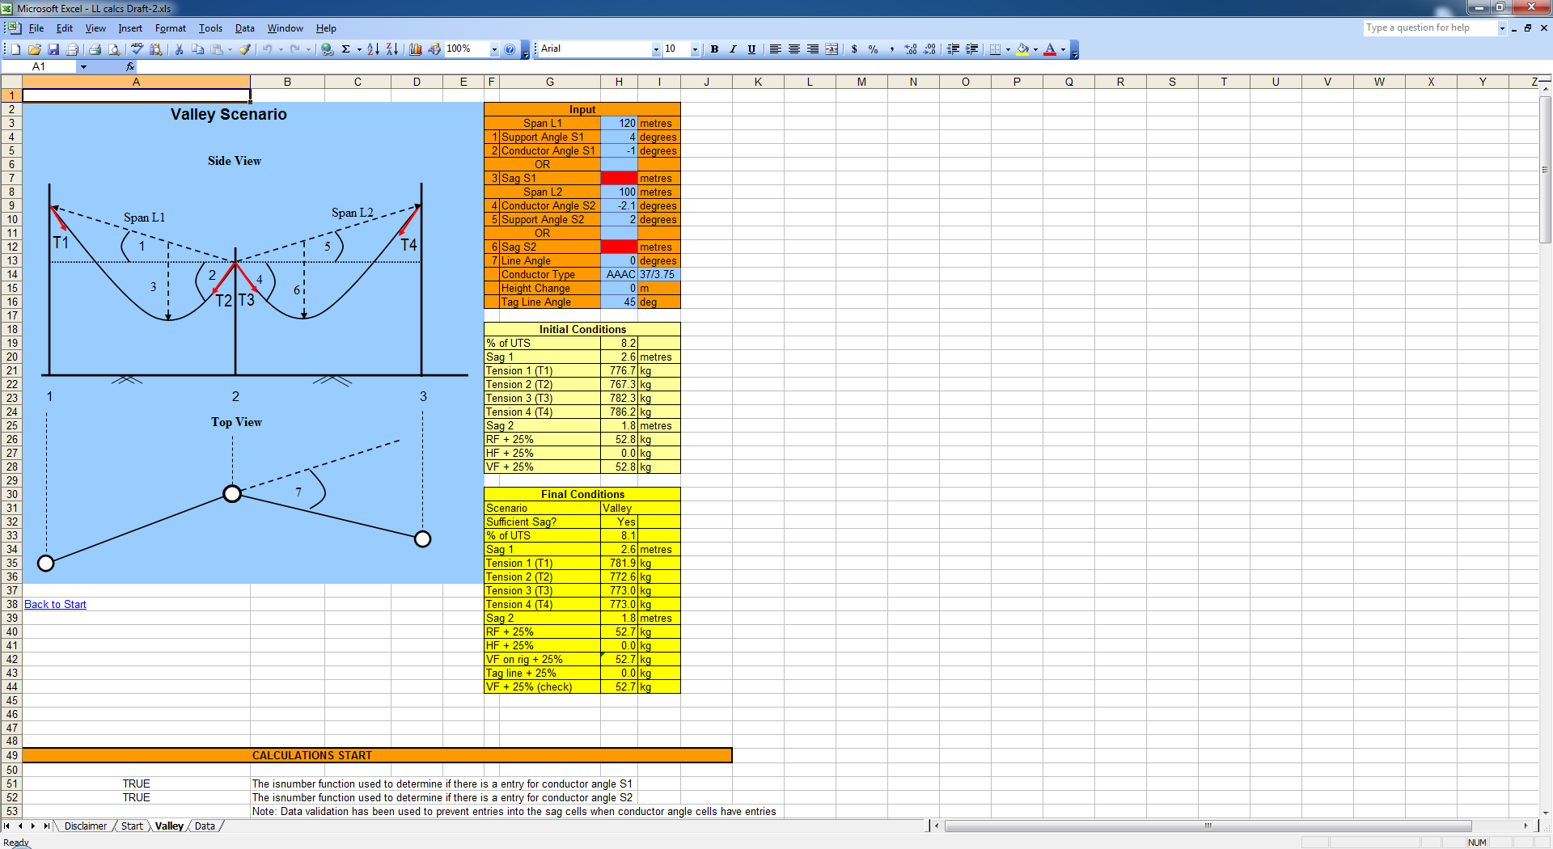
Task: Open the Chart Wizard
Action: coord(416,49)
